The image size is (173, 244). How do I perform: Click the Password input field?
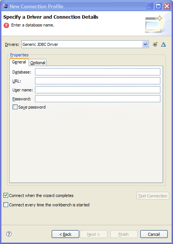(97, 99)
